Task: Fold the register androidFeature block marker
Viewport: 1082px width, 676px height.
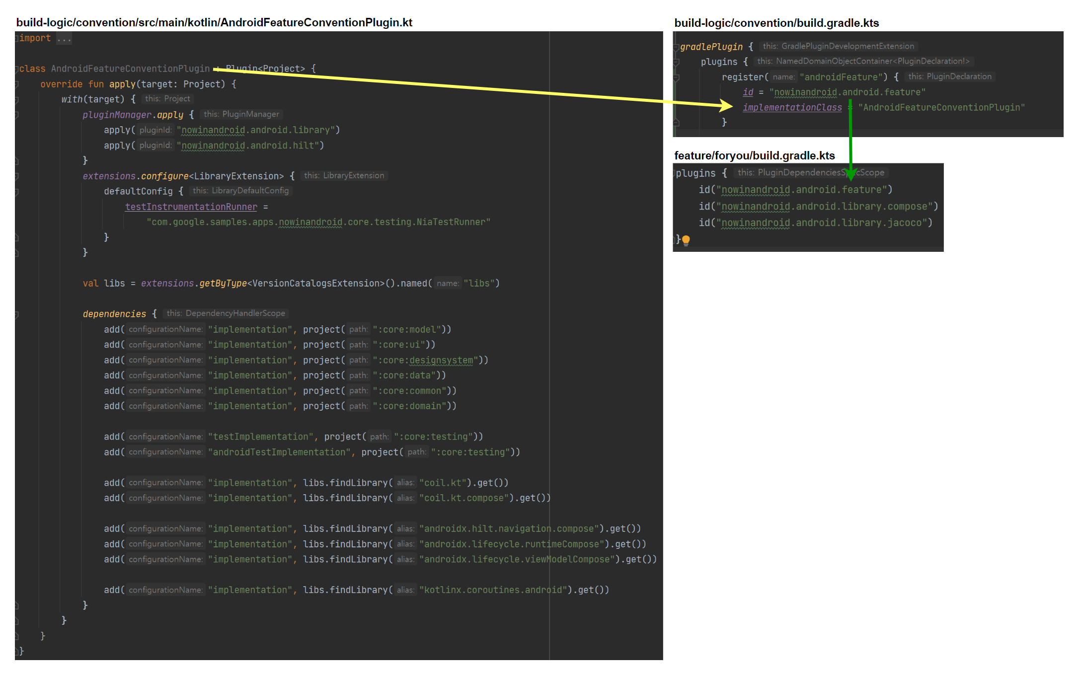Action: point(676,77)
